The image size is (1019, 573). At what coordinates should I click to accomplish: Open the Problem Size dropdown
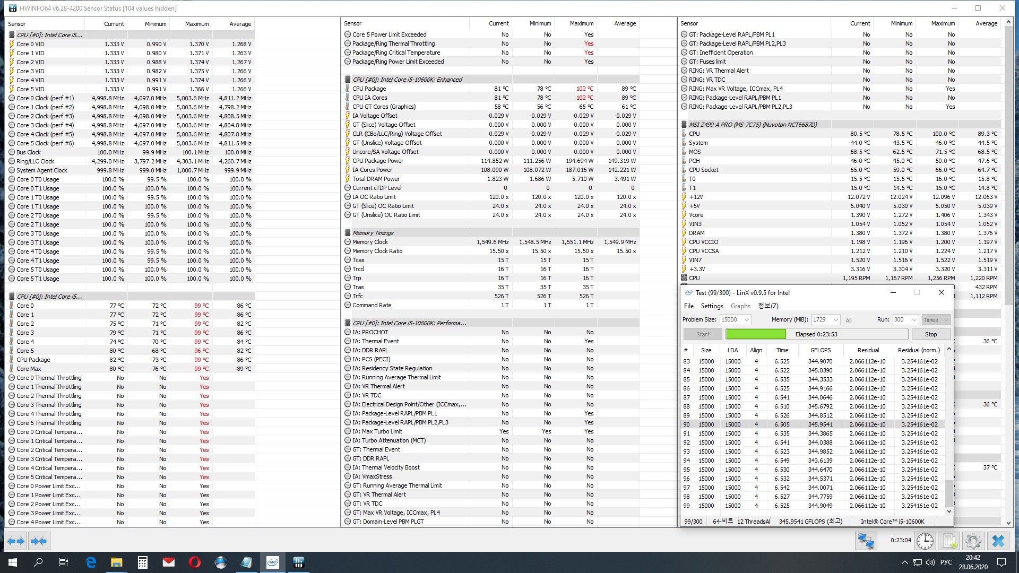point(746,319)
